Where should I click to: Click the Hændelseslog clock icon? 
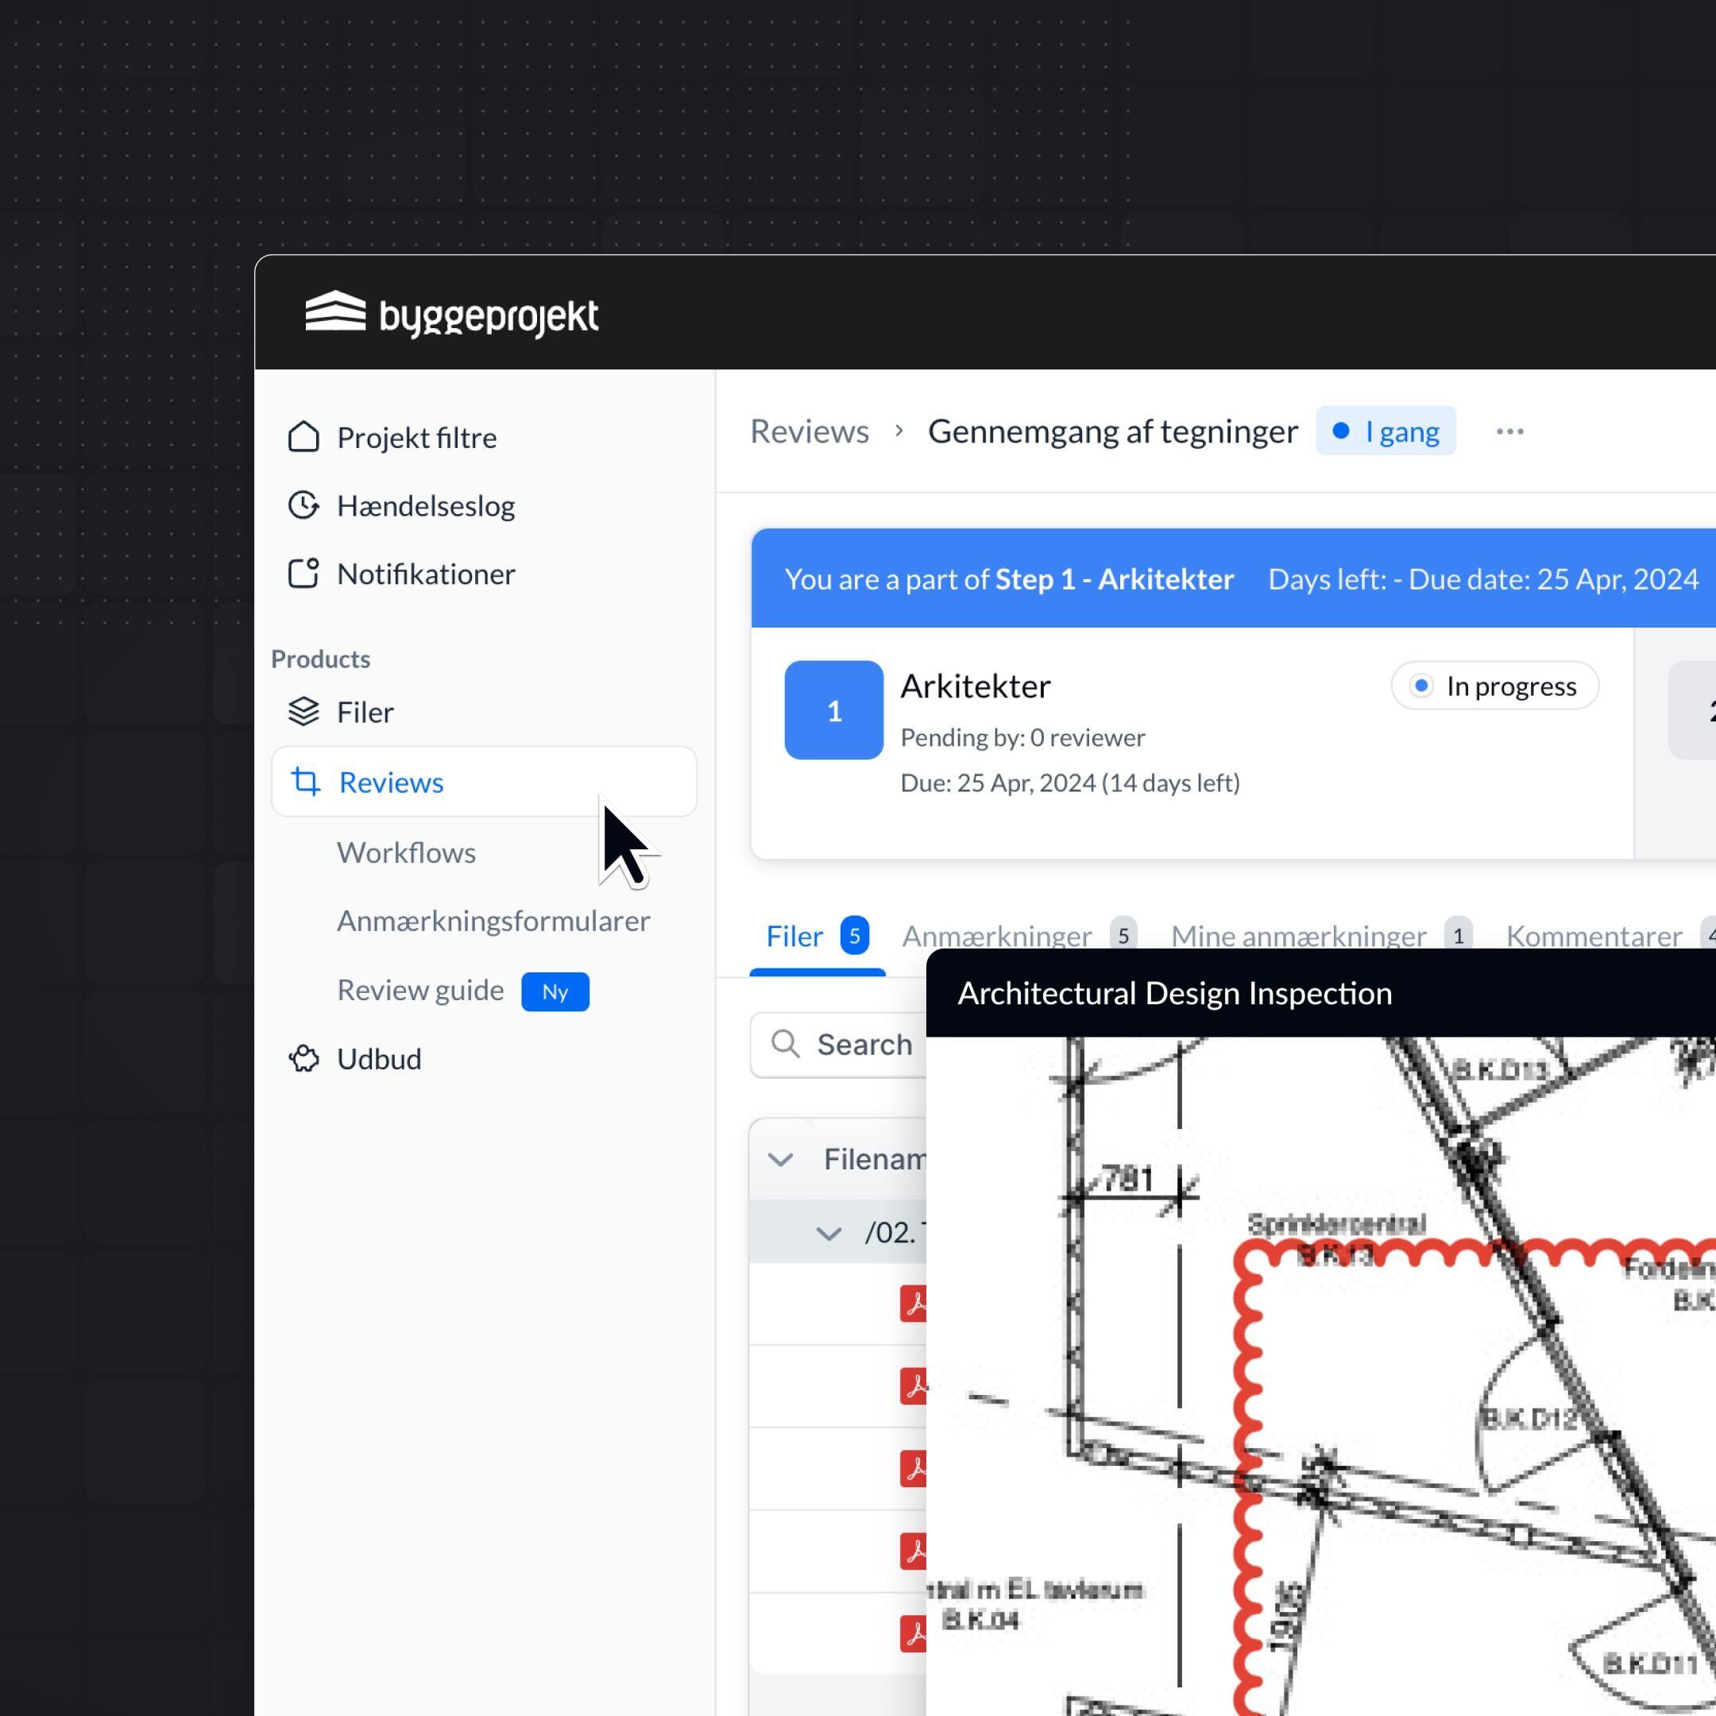click(x=303, y=505)
